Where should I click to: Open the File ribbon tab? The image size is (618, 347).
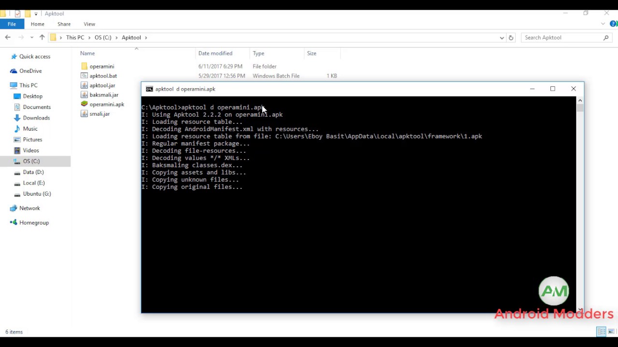[12, 24]
